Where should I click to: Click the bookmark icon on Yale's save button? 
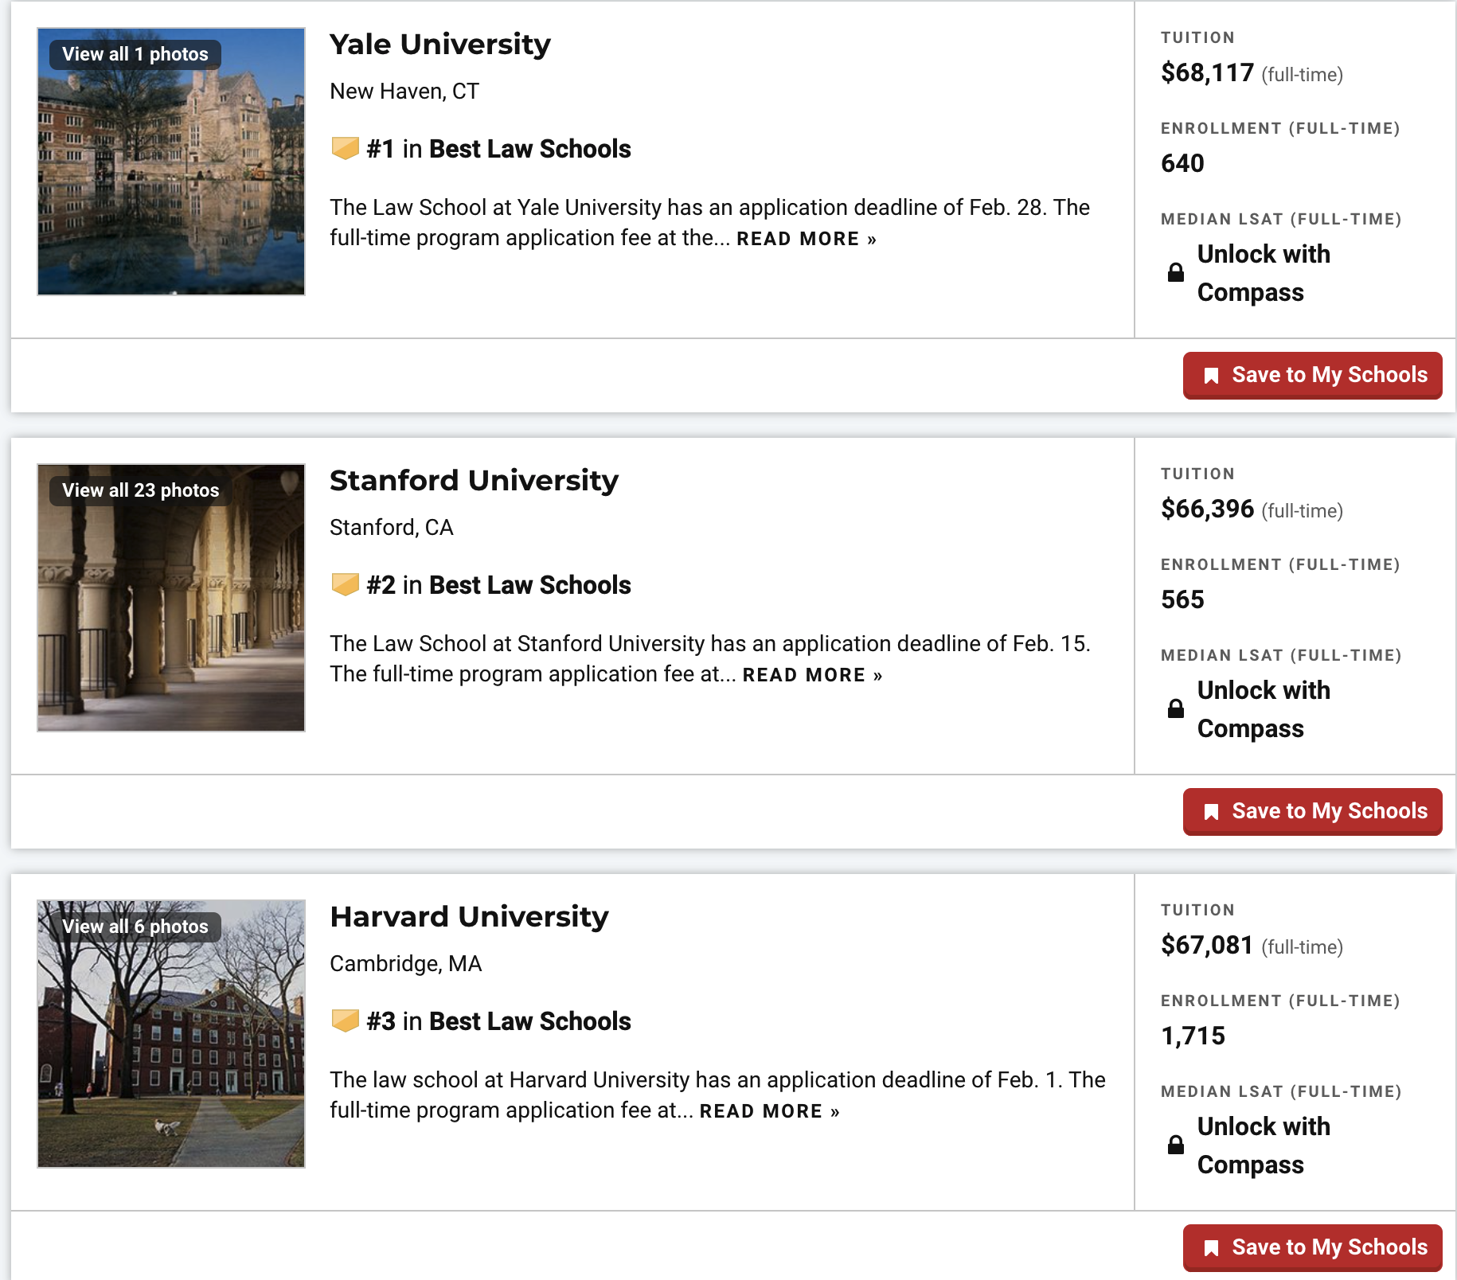coord(1211,376)
